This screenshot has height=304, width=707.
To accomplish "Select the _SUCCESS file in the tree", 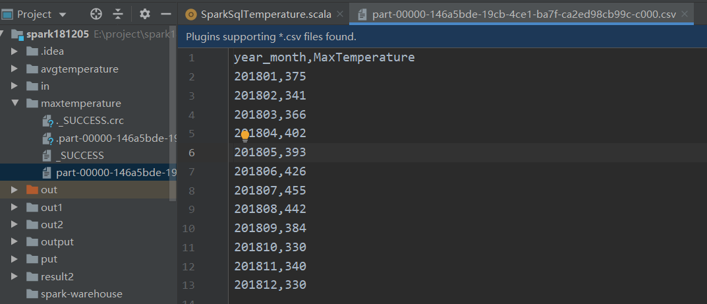I will click(x=80, y=156).
